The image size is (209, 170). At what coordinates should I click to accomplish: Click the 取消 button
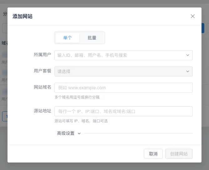(x=153, y=154)
